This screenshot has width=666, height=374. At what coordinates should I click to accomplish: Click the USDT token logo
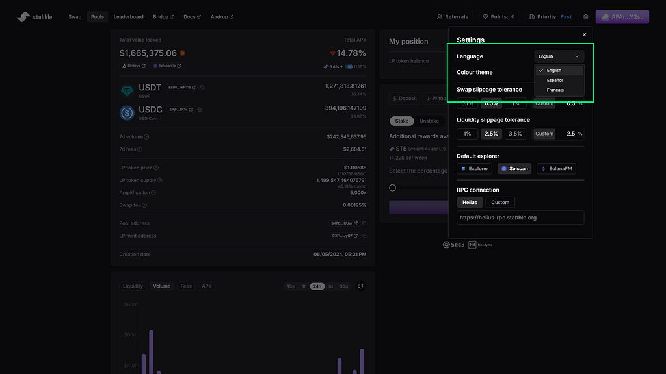[x=127, y=91]
